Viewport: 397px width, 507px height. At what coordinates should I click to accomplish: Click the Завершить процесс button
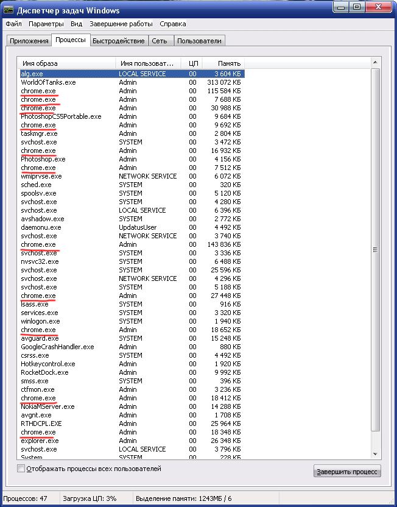click(347, 472)
